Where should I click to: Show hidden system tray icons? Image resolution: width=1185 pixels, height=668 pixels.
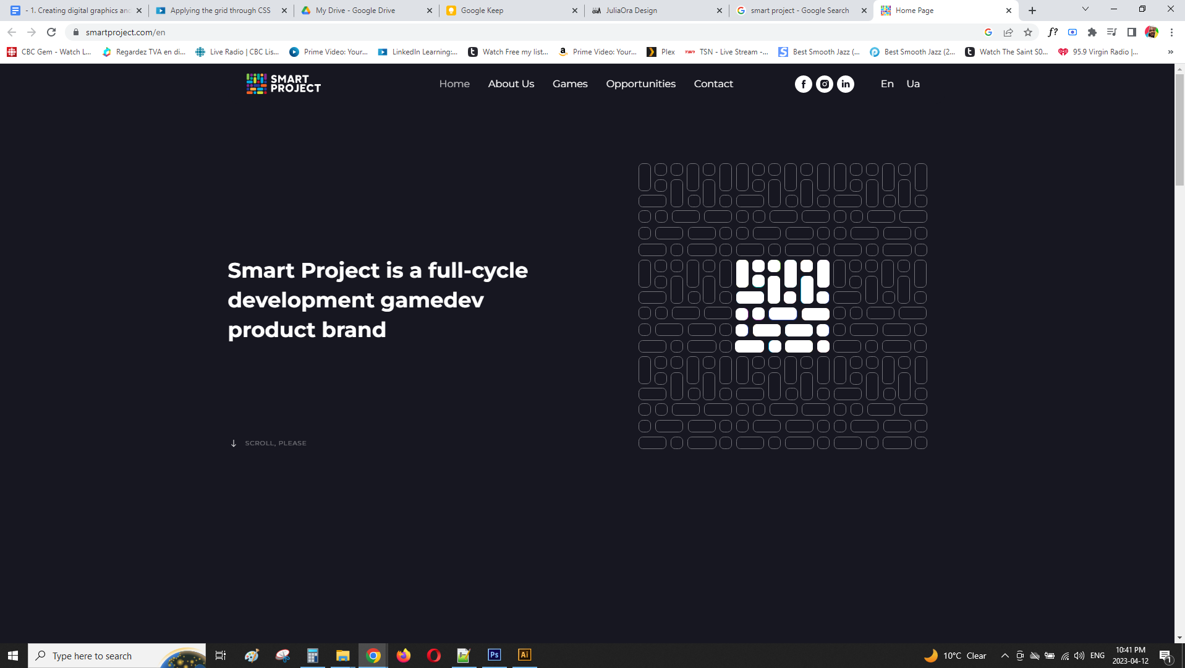click(x=1004, y=656)
